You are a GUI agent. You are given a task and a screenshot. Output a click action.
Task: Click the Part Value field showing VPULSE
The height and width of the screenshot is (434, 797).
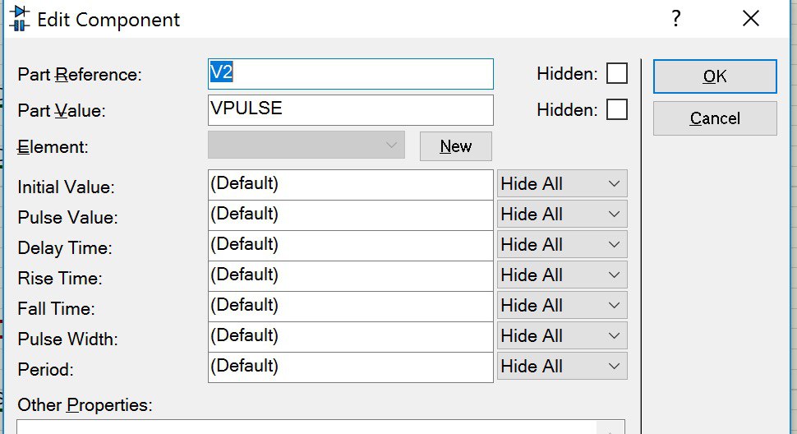pyautogui.click(x=351, y=109)
